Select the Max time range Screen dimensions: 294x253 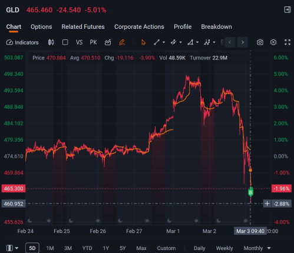(141, 248)
